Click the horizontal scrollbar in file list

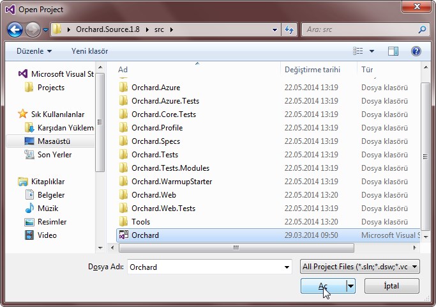236,248
